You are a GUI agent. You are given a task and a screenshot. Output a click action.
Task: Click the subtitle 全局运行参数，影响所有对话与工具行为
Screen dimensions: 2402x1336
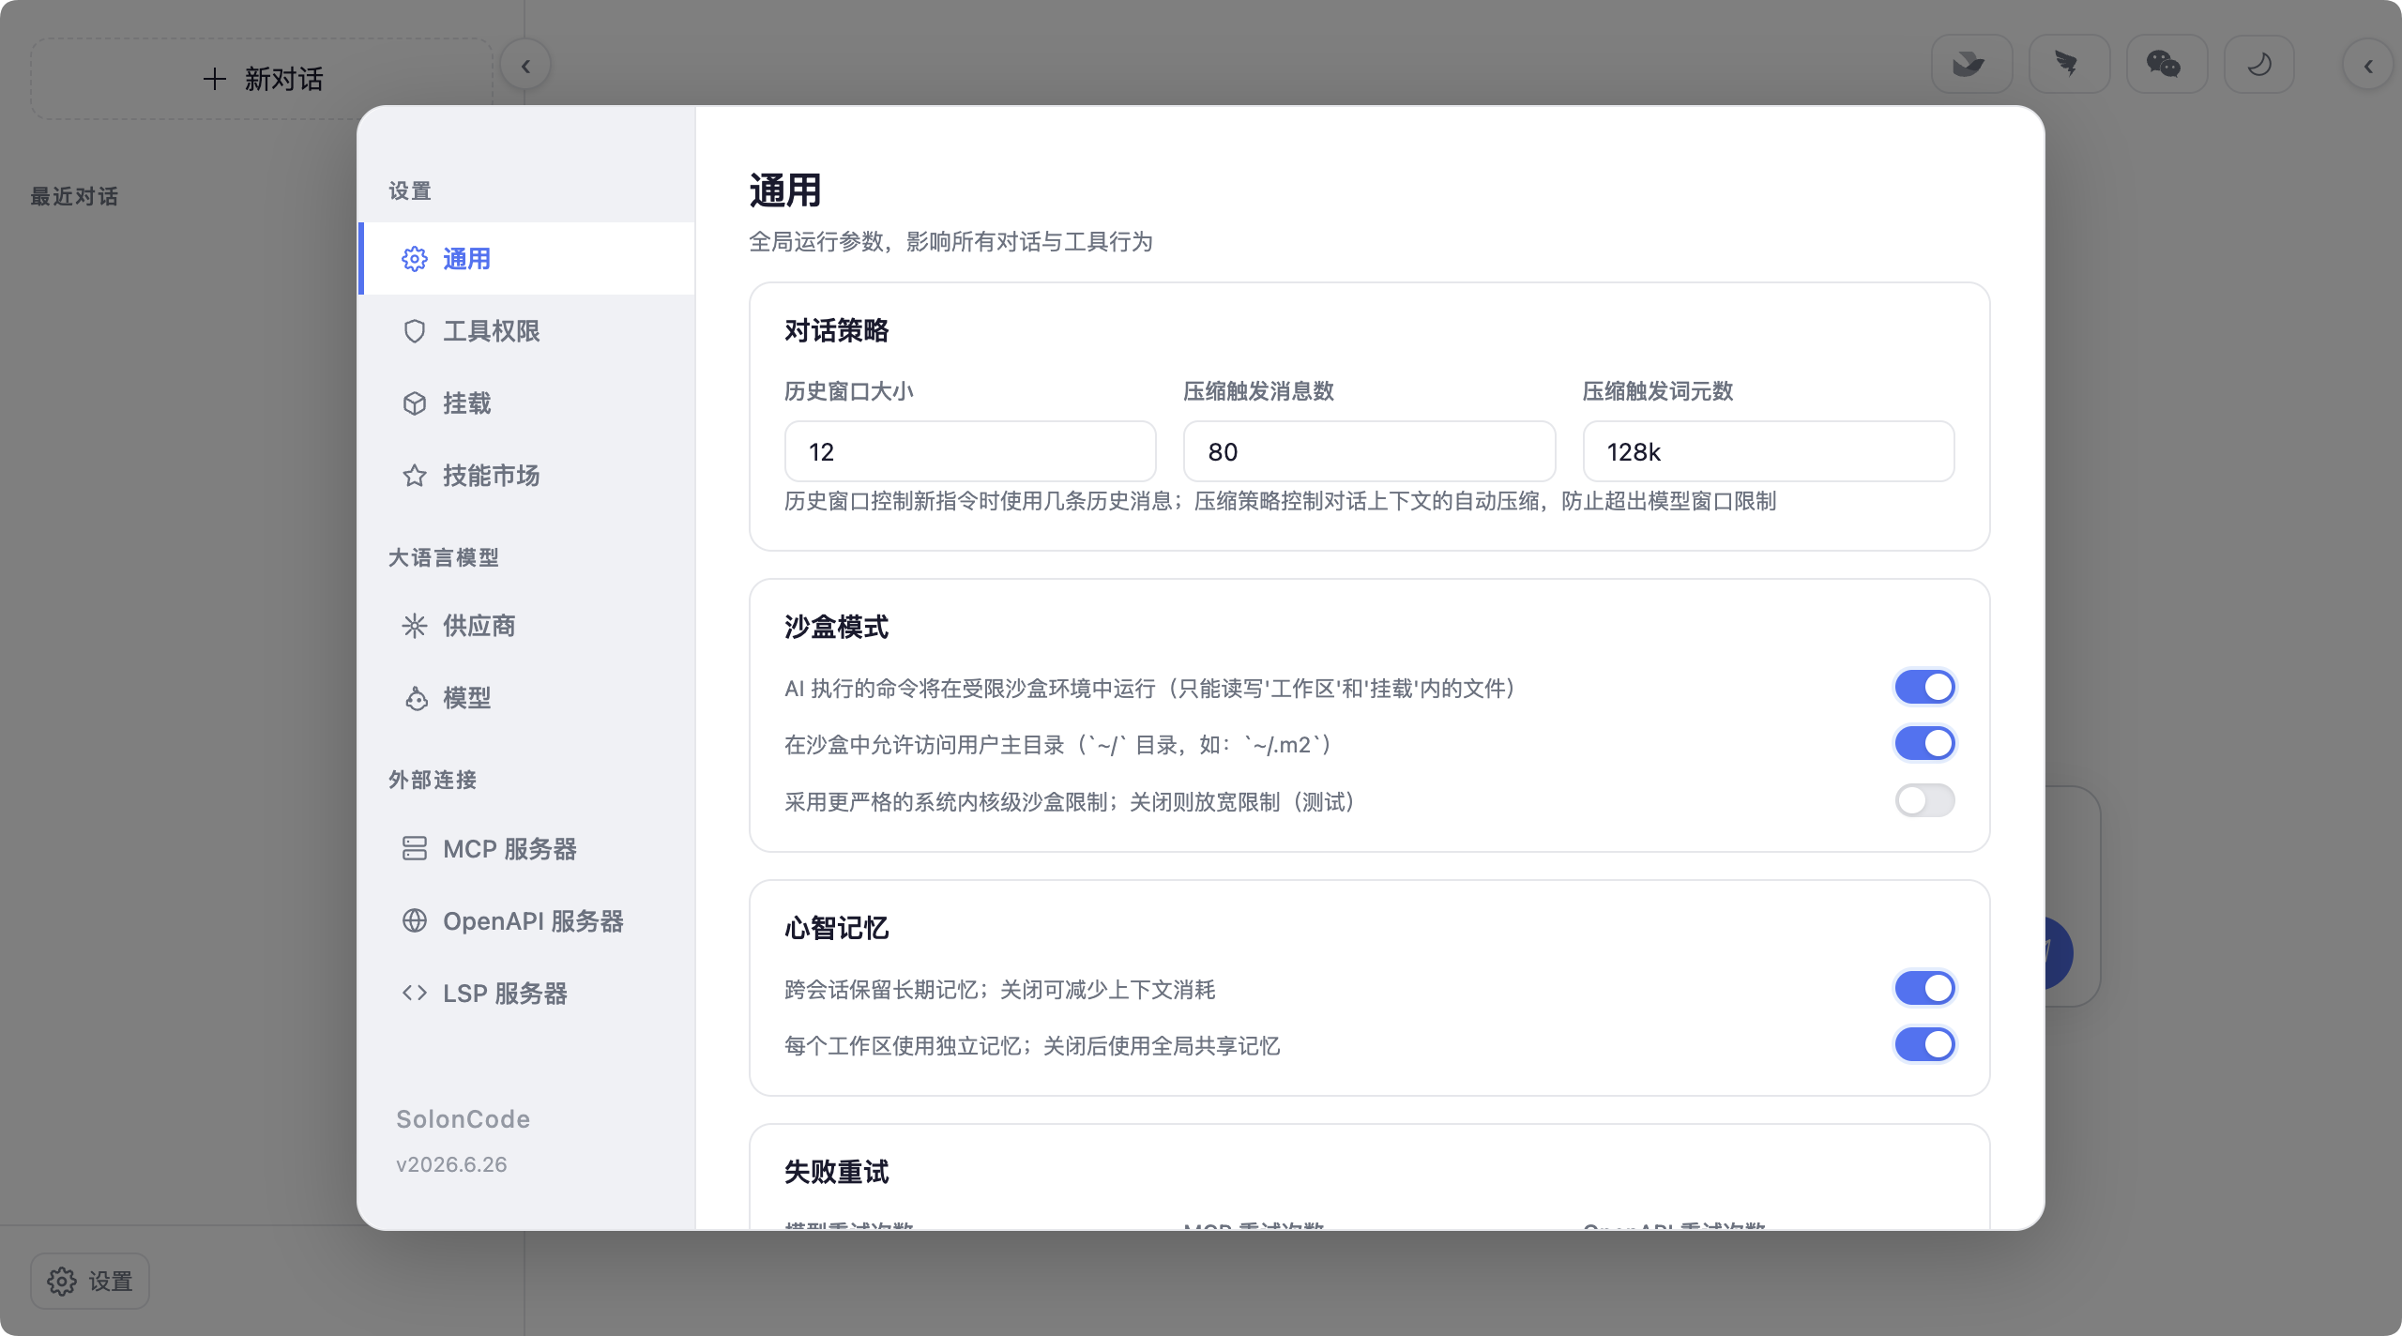951,242
